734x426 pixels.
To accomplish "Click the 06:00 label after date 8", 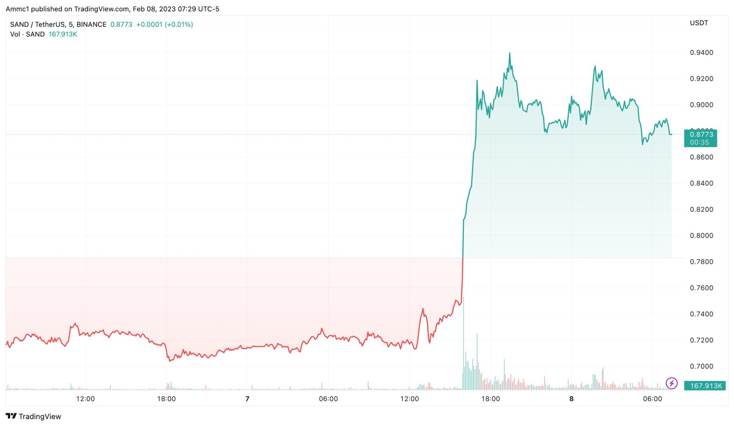I will 652,399.
